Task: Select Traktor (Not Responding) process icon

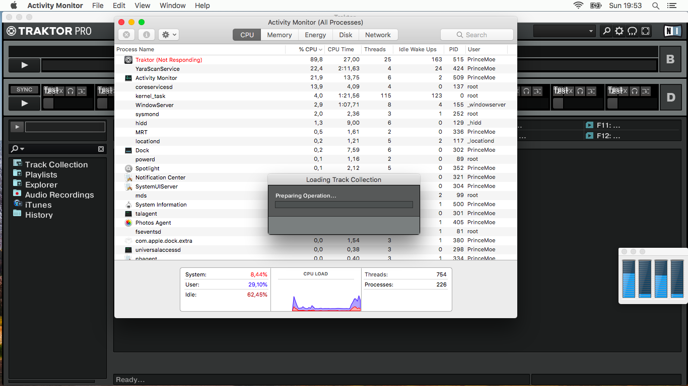Action: point(128,60)
